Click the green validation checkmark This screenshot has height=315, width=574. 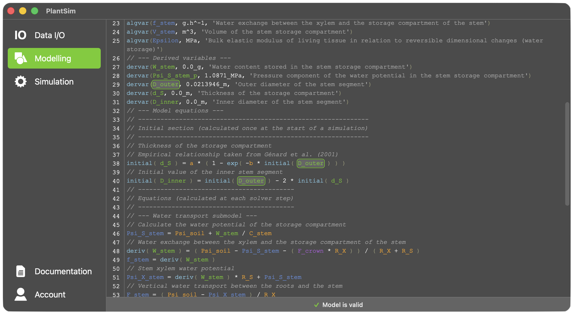click(316, 305)
